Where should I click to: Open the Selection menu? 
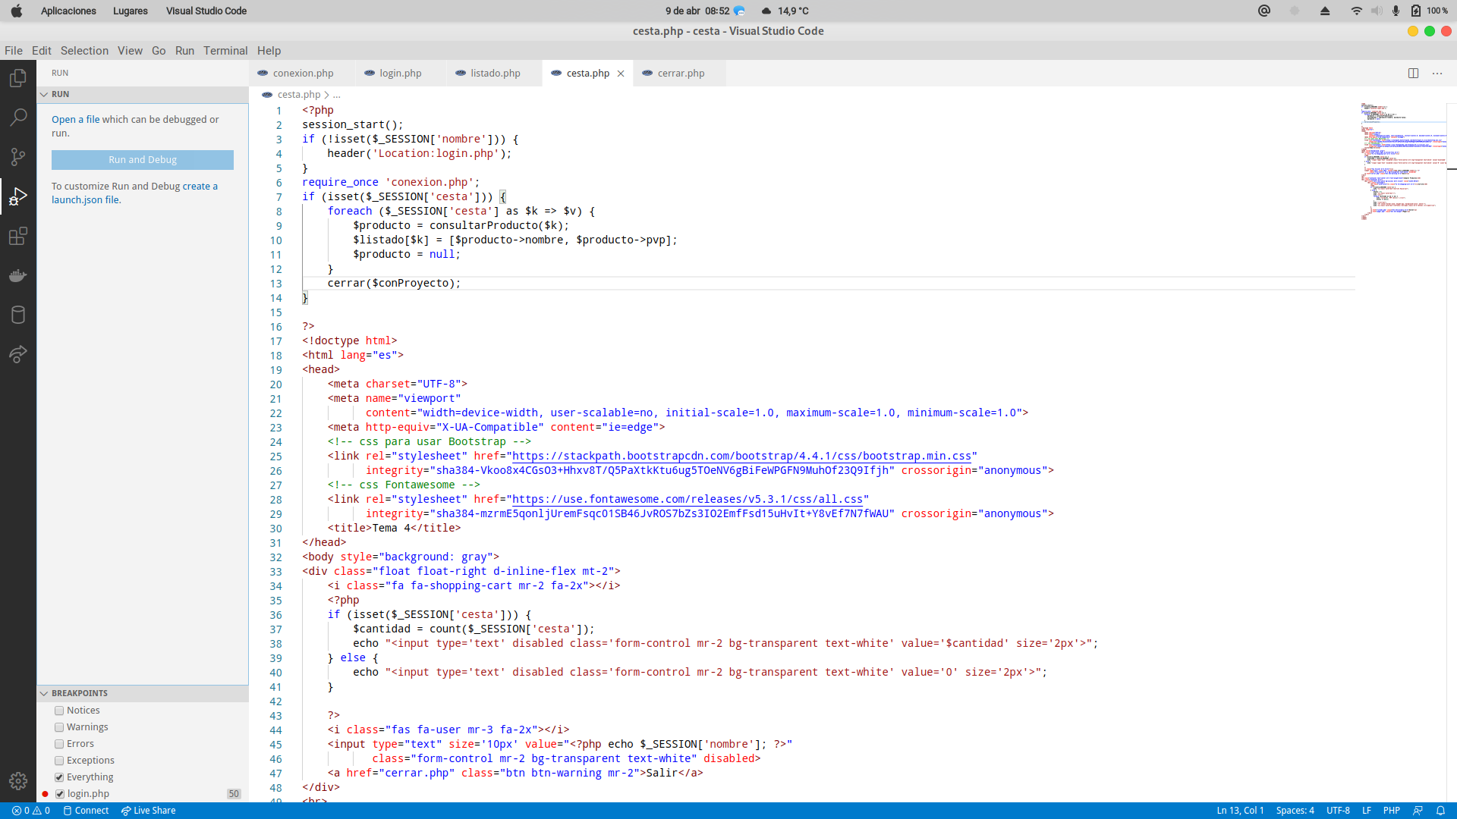point(84,51)
